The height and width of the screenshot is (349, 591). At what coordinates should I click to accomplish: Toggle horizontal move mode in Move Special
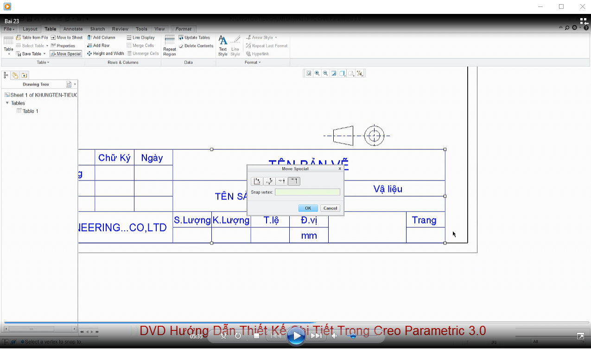[x=281, y=181]
